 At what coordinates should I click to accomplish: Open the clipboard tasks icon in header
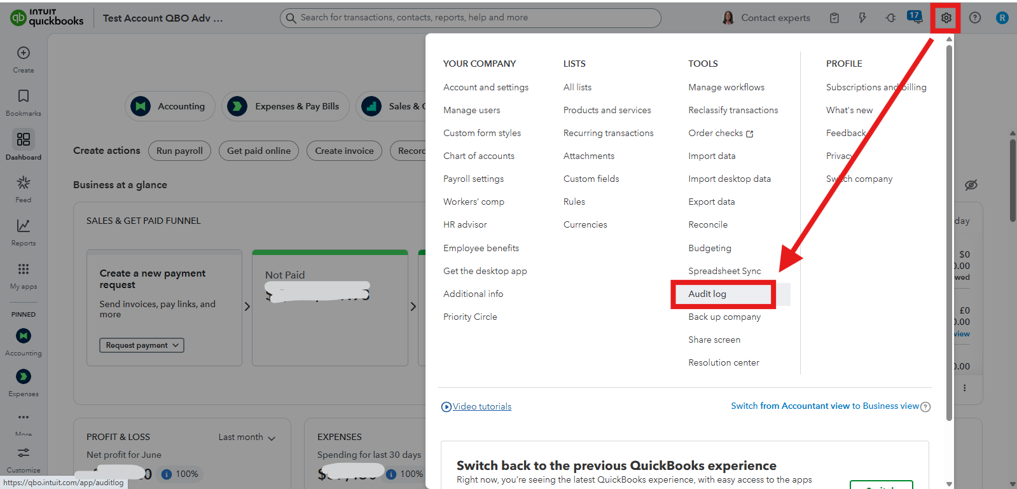tap(834, 18)
